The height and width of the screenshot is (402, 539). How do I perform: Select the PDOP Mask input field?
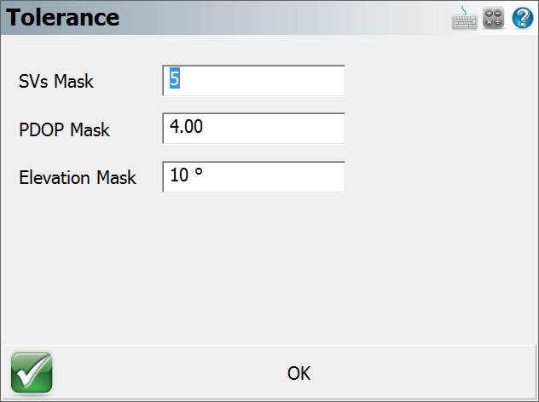pyautogui.click(x=253, y=129)
